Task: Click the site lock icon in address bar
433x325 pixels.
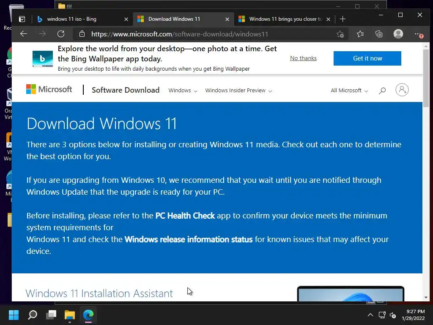Action: tap(82, 34)
